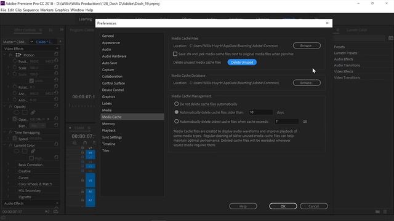
Task: Click Video Transitions in the Effects panel
Action: (x=347, y=77)
